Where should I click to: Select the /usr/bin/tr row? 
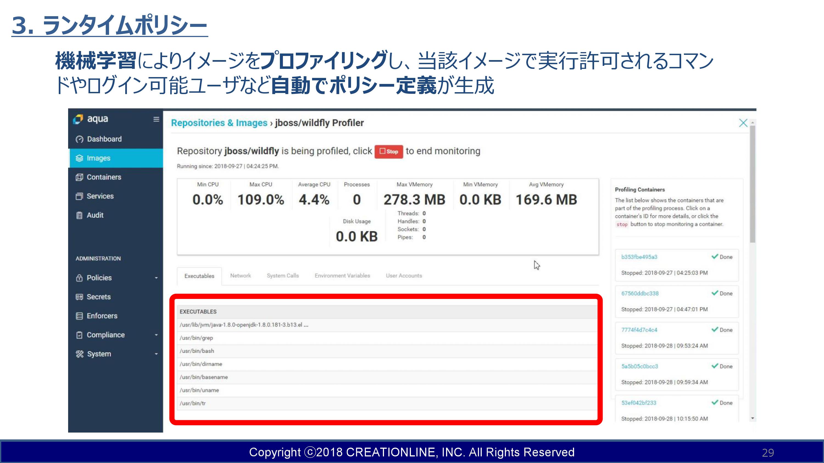coord(387,403)
